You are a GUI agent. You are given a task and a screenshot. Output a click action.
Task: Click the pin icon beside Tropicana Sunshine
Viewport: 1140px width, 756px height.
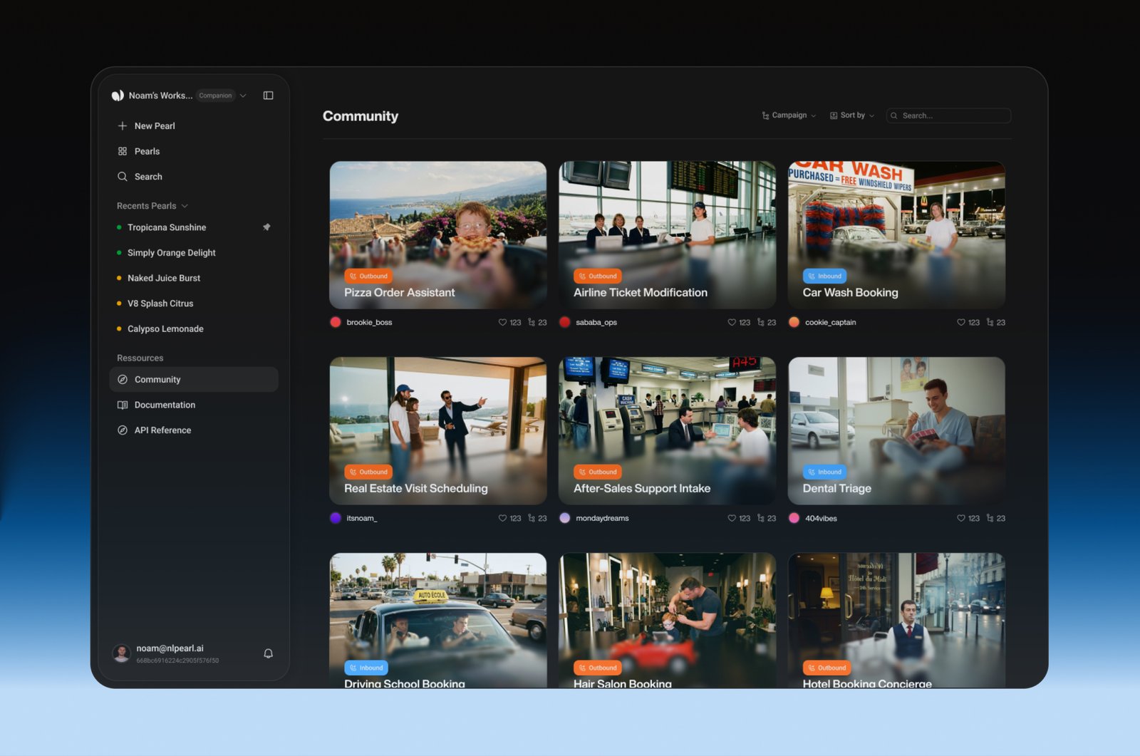click(266, 227)
